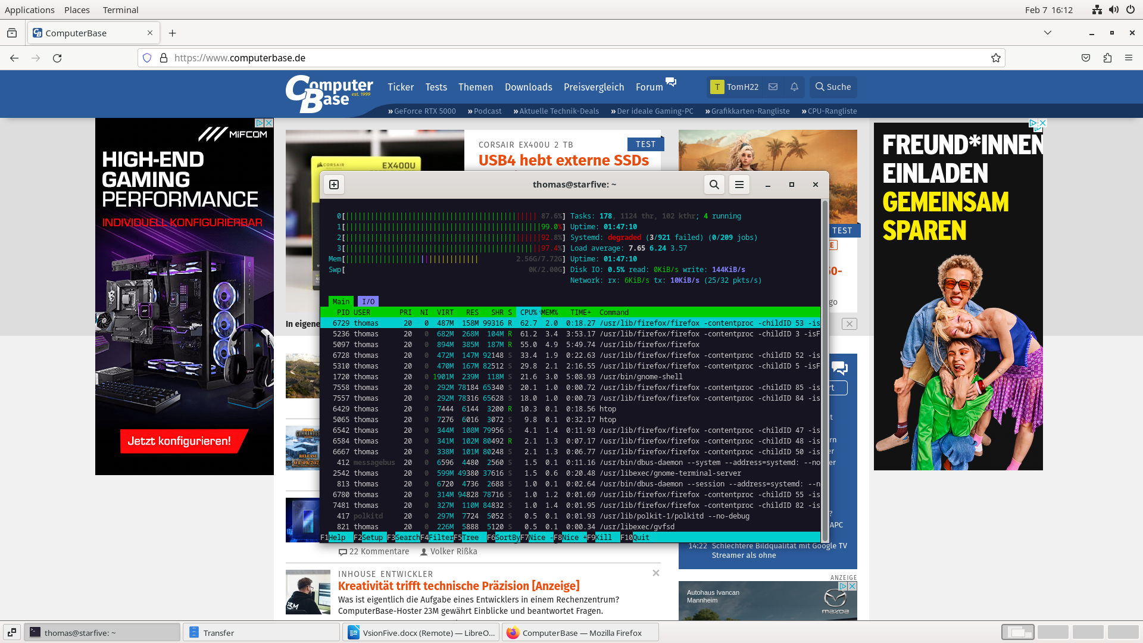
Task: Open new terminal tab with plus icon
Action: 334,185
